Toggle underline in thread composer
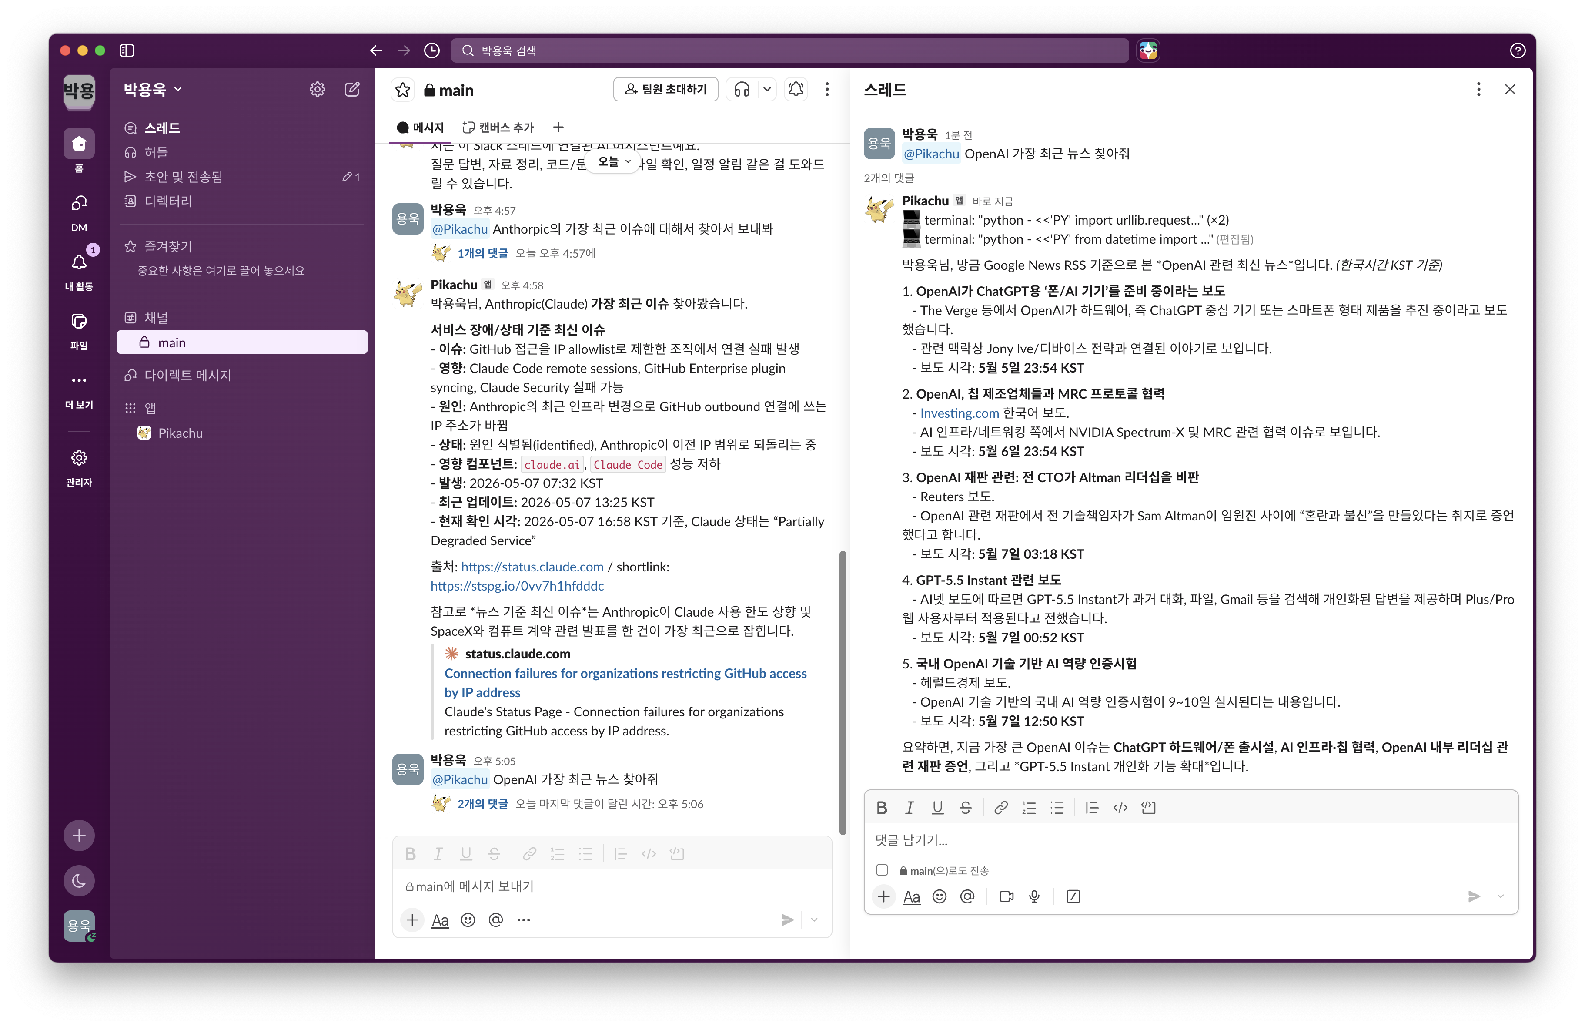Viewport: 1585px width, 1027px height. (938, 808)
